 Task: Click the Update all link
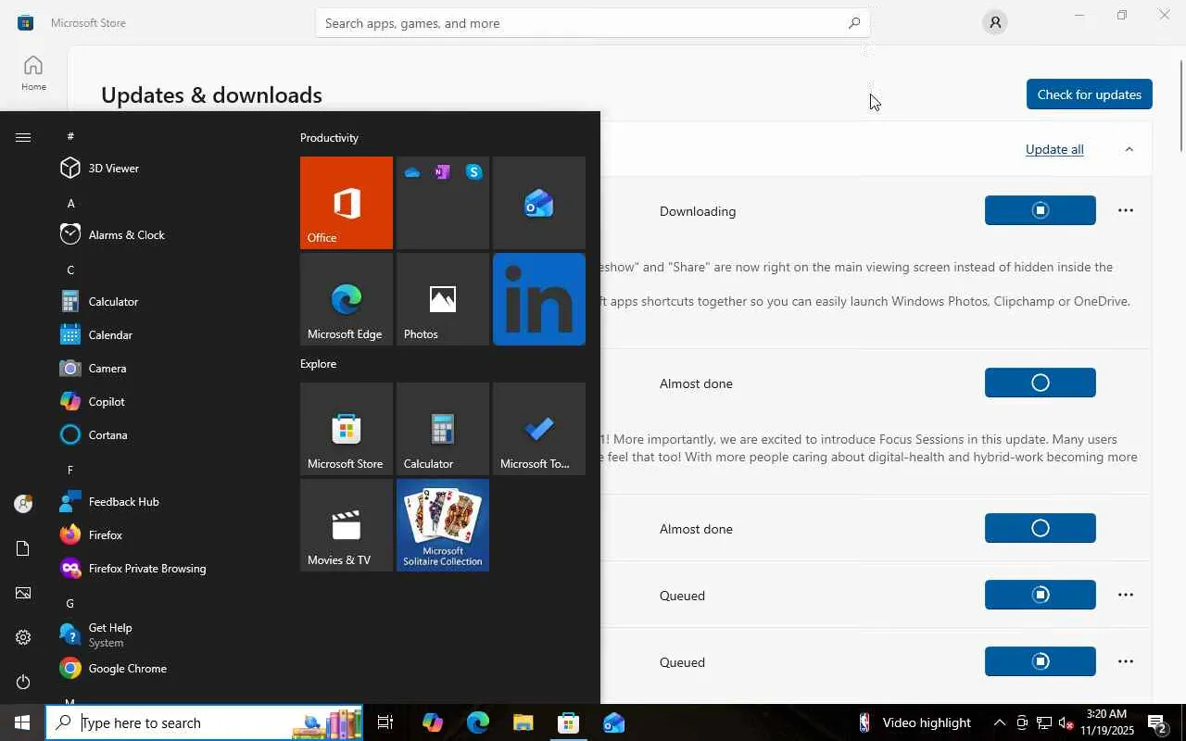point(1054,149)
